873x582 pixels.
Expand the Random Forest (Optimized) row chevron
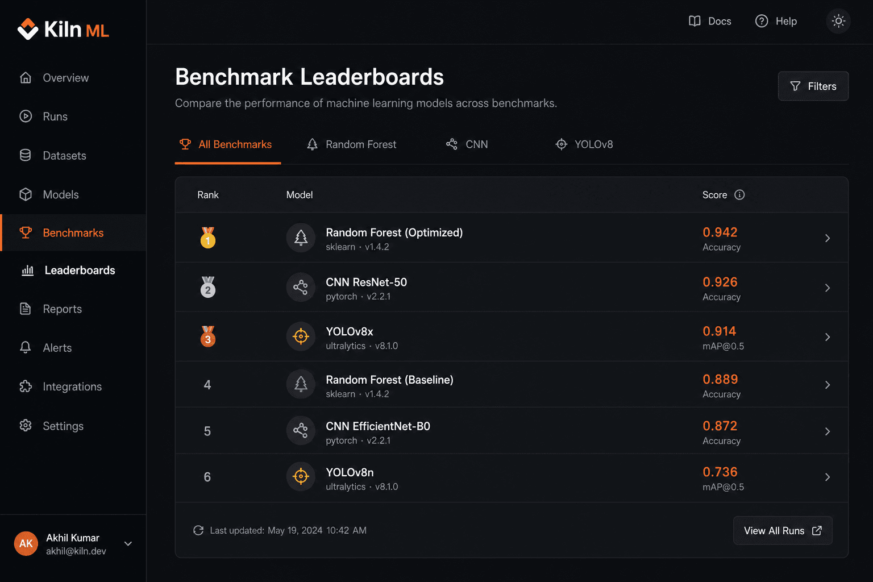tap(828, 238)
